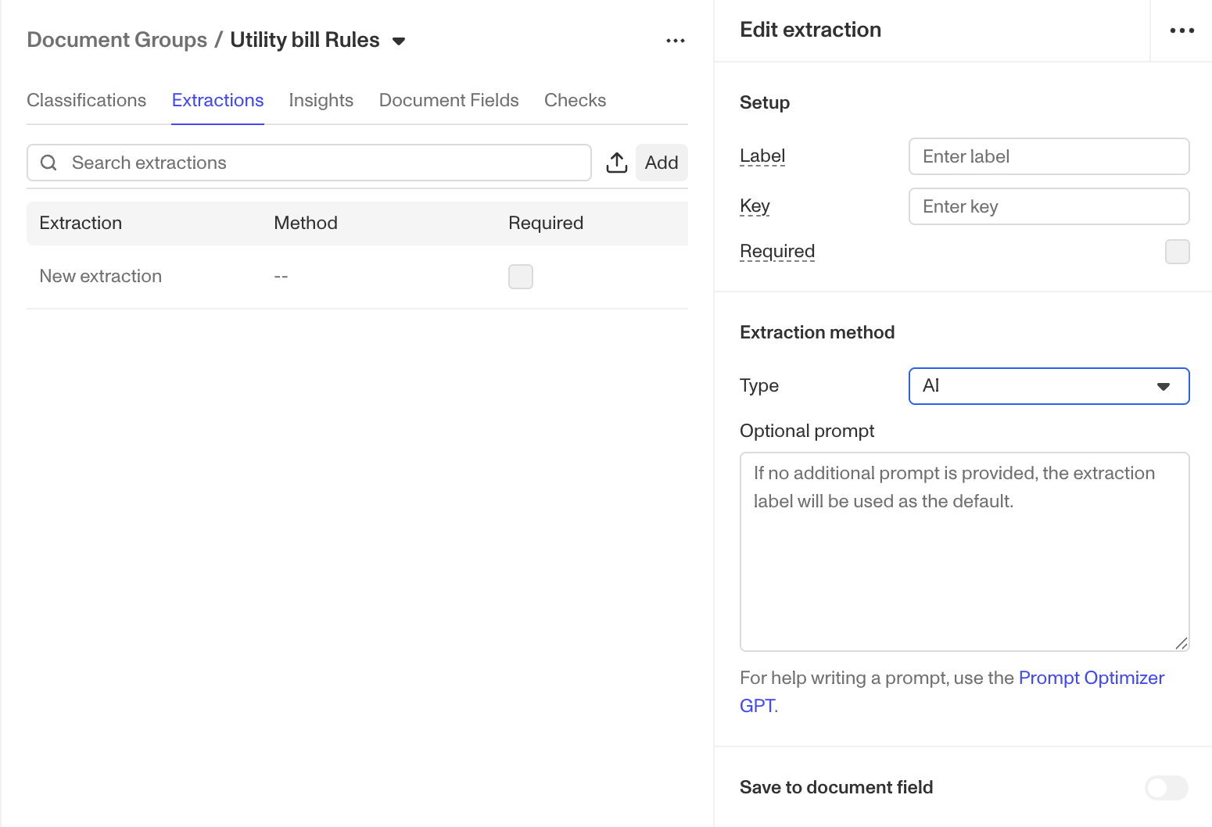Screen dimensions: 1212x827
Task: Select the New extraction row
Action: (101, 277)
